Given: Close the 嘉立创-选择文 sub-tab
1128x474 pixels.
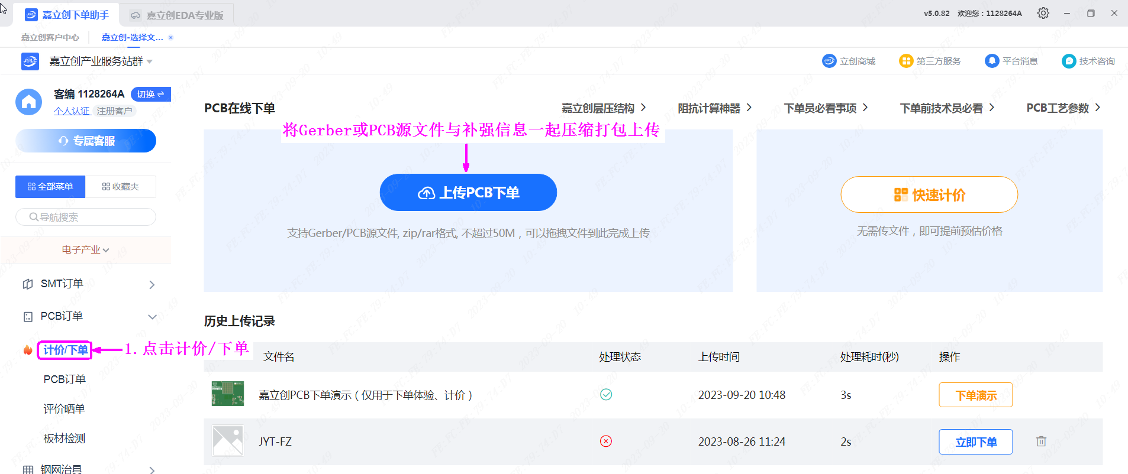Looking at the screenshot, I should point(171,37).
